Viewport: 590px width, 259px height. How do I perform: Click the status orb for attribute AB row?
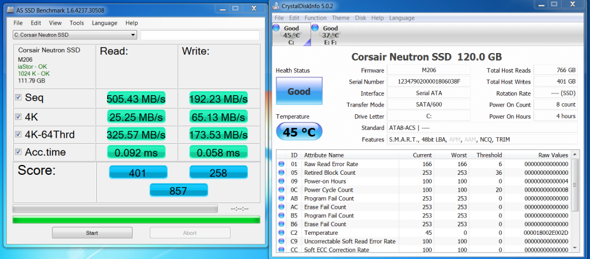click(281, 198)
